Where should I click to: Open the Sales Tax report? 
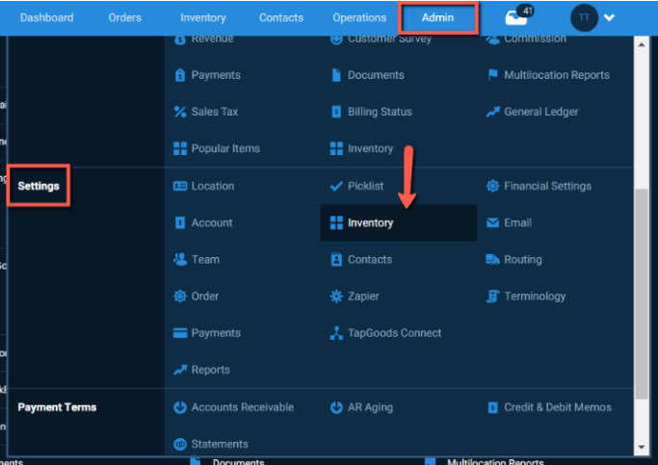click(x=215, y=112)
